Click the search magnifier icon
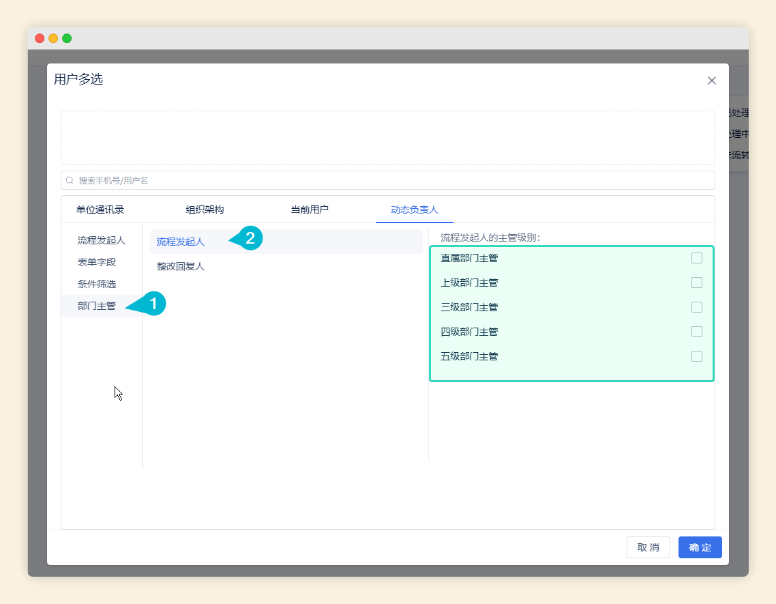The width and height of the screenshot is (776, 604). [x=70, y=181]
